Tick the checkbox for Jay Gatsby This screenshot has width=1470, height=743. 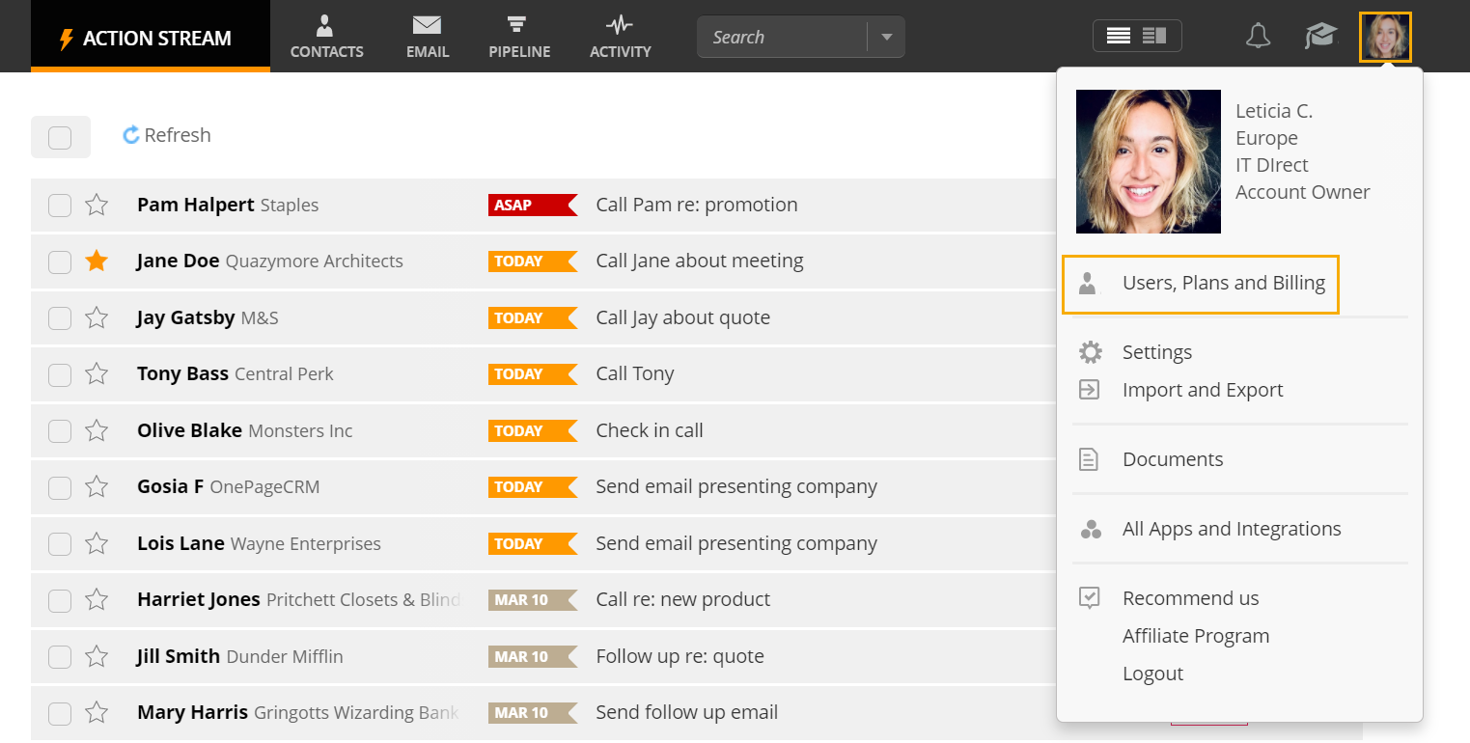[x=60, y=317]
